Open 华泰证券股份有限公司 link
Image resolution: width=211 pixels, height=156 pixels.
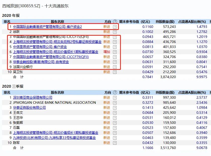(x=29, y=108)
